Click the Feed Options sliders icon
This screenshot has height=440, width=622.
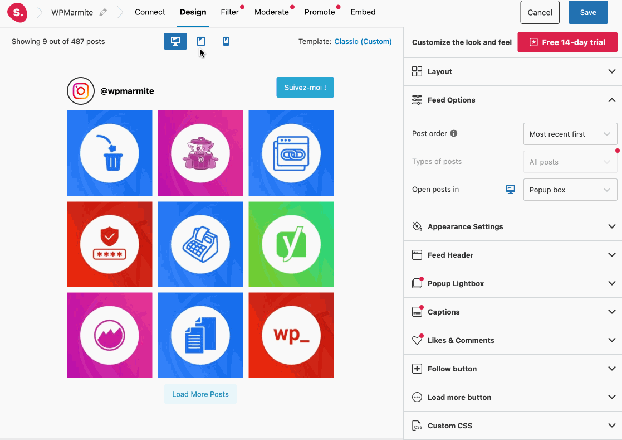(417, 100)
